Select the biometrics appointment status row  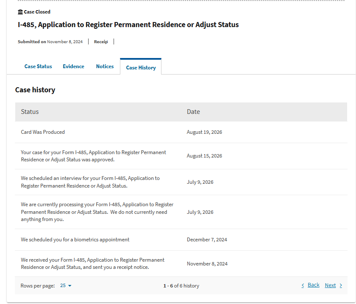click(x=181, y=240)
